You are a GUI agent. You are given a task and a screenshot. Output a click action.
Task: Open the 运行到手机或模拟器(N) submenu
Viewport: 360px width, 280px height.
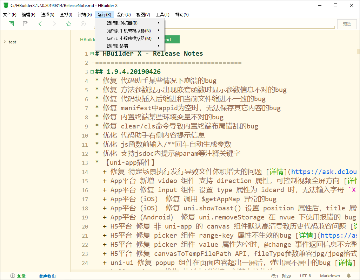(130, 30)
